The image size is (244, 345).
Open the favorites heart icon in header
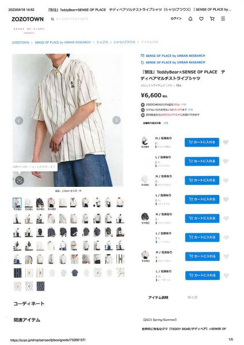(x=201, y=19)
